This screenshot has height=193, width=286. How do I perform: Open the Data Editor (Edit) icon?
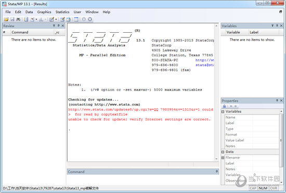(62, 19)
